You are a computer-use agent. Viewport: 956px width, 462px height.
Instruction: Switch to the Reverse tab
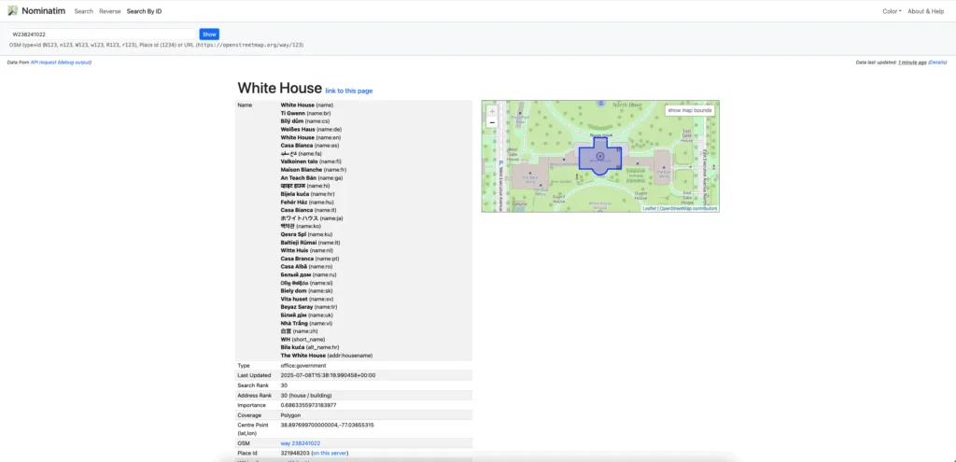point(109,11)
